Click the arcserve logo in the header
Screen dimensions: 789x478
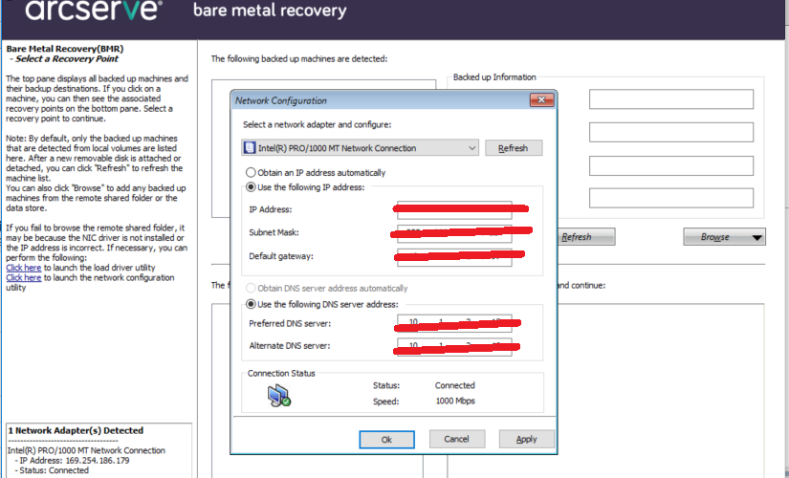[x=94, y=11]
